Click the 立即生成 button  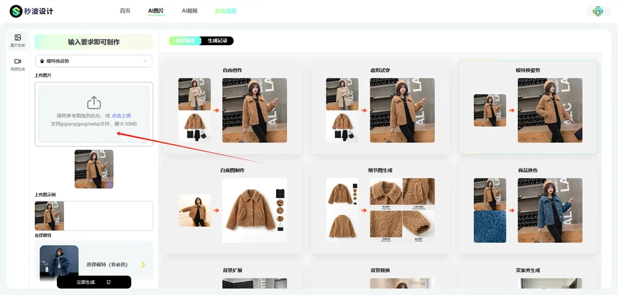[x=94, y=282]
